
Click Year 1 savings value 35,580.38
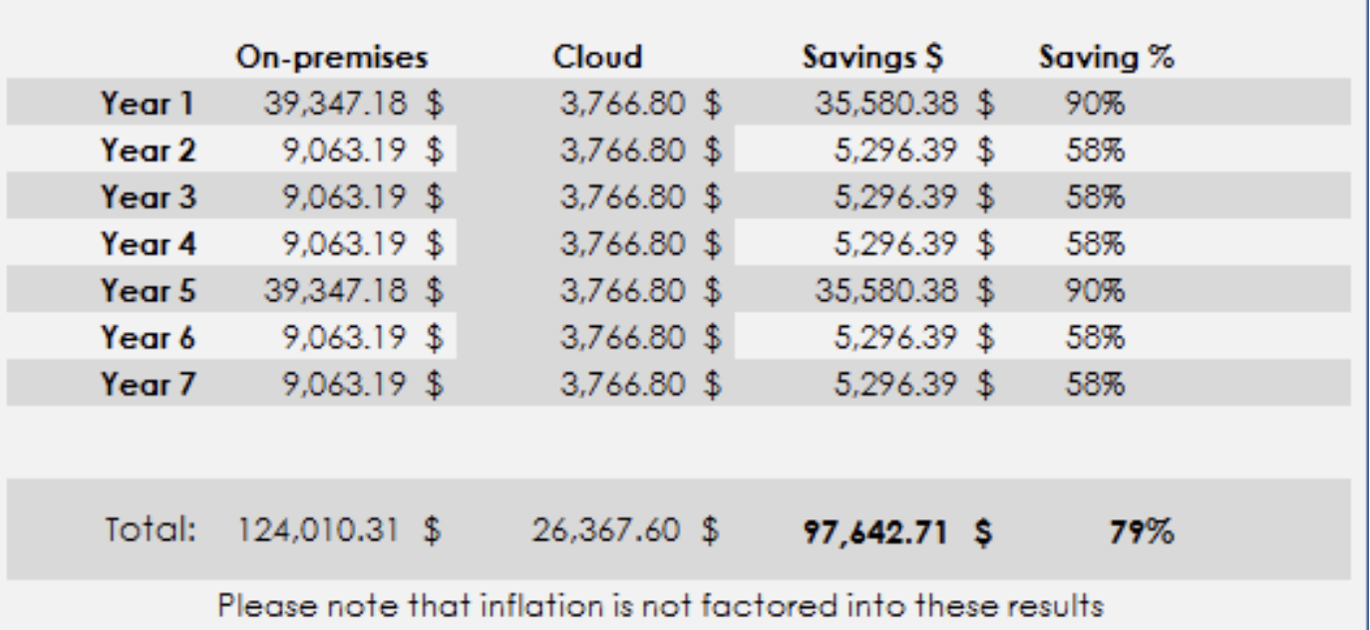pyautogui.click(x=897, y=103)
